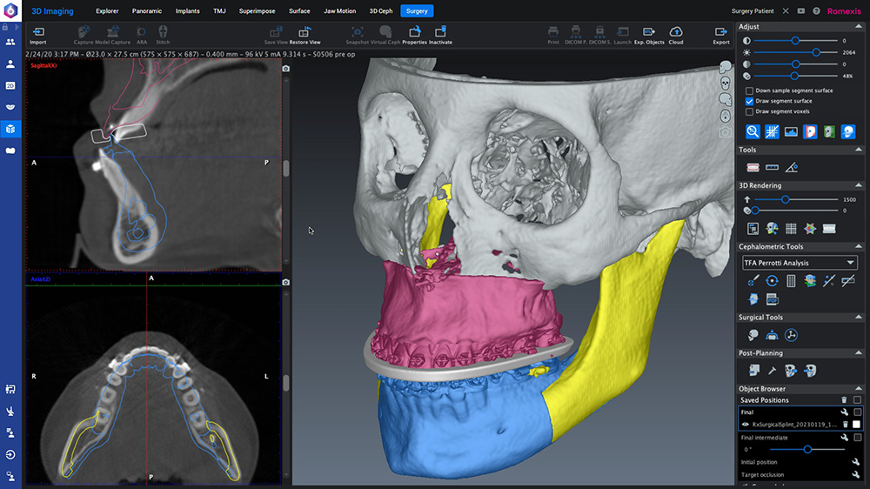The width and height of the screenshot is (870, 489).
Task: Click the skull icon under Surgical Tools
Action: pyautogui.click(x=753, y=335)
